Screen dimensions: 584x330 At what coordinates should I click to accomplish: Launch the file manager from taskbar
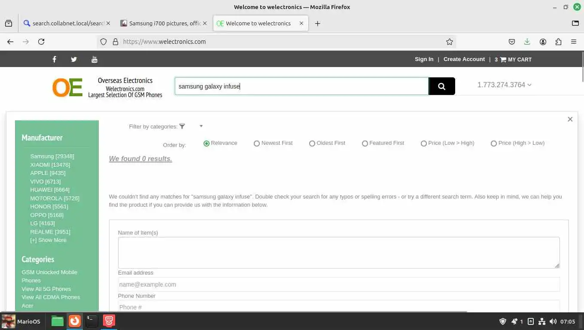pos(57,321)
